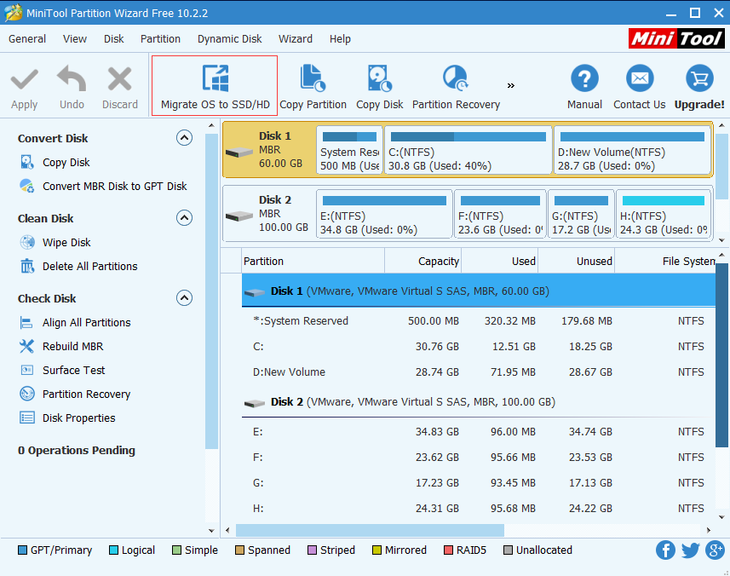Select the E: partition row
The height and width of the screenshot is (576, 730).
pos(479,432)
